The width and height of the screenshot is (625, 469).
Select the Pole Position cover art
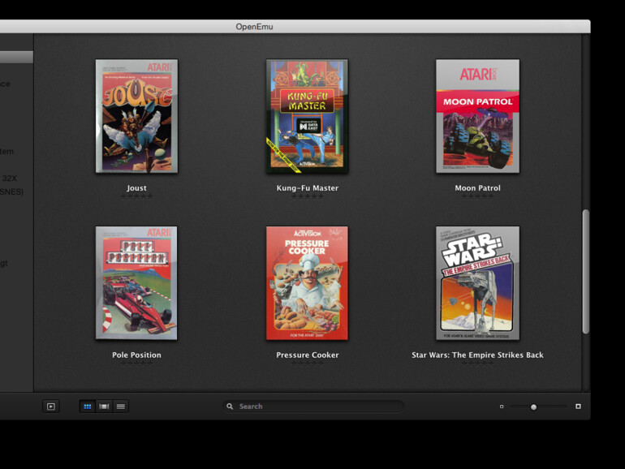pyautogui.click(x=136, y=283)
